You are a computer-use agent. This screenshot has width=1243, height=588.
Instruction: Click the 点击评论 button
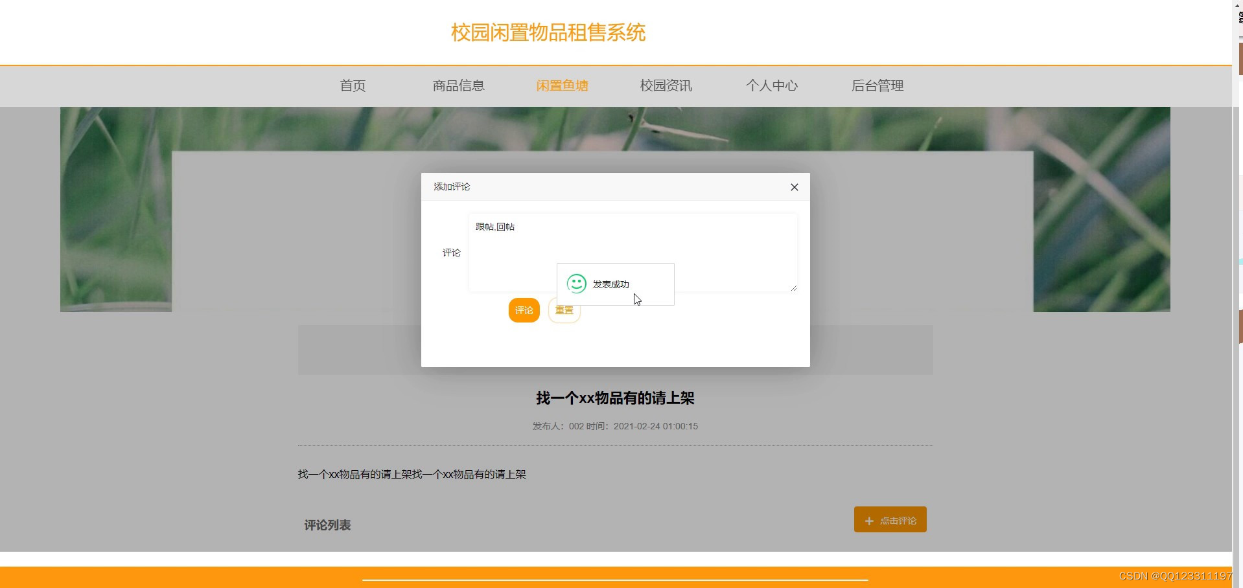(x=890, y=519)
